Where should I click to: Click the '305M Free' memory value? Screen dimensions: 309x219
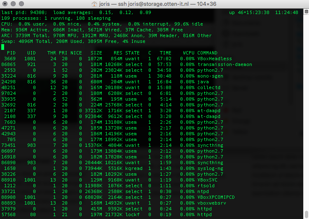click(170, 30)
